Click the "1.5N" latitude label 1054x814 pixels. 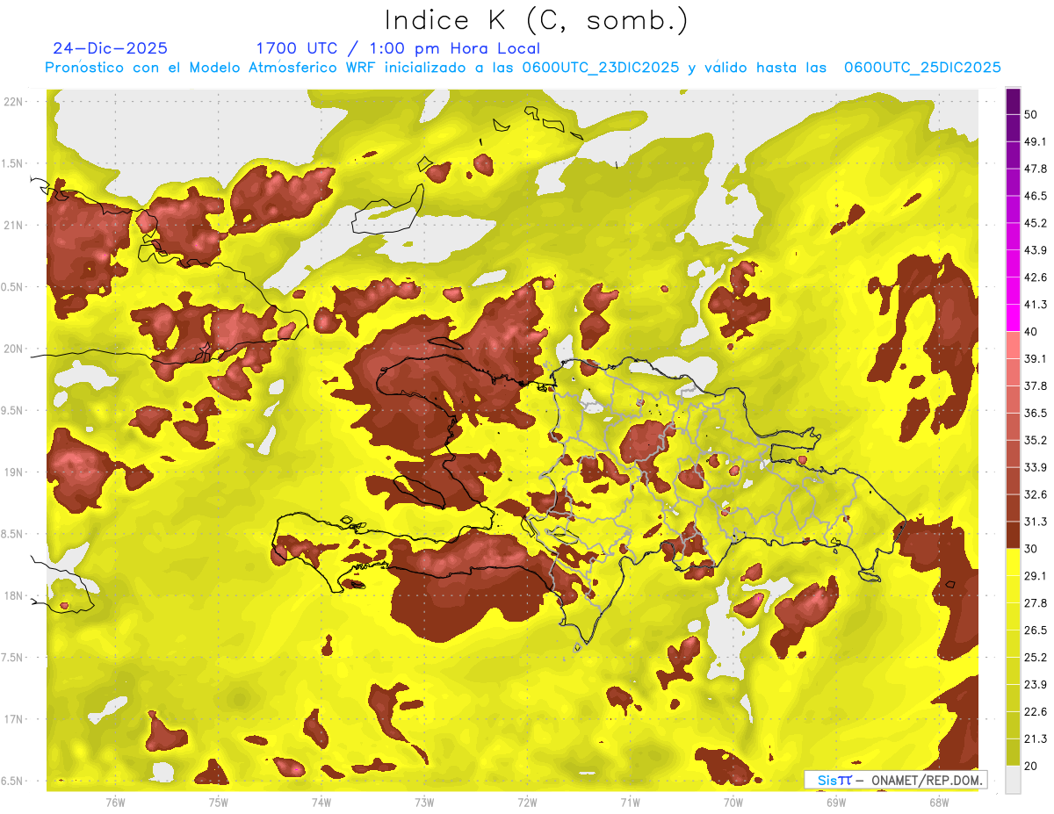click(11, 163)
